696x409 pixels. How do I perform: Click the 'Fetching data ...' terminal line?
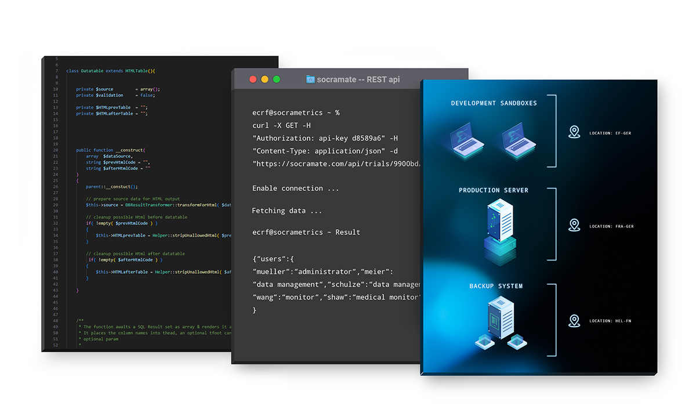click(287, 211)
